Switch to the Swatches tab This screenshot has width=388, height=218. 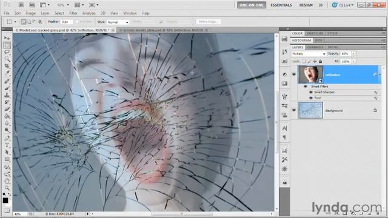[315, 33]
